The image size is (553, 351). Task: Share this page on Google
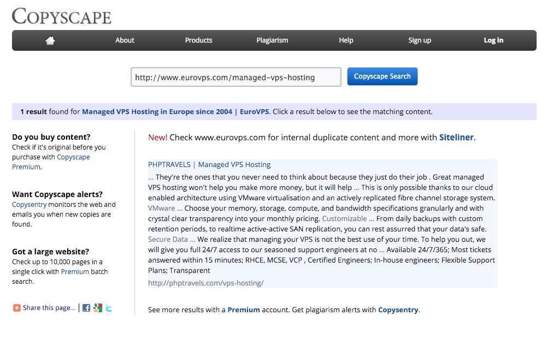pos(98,308)
